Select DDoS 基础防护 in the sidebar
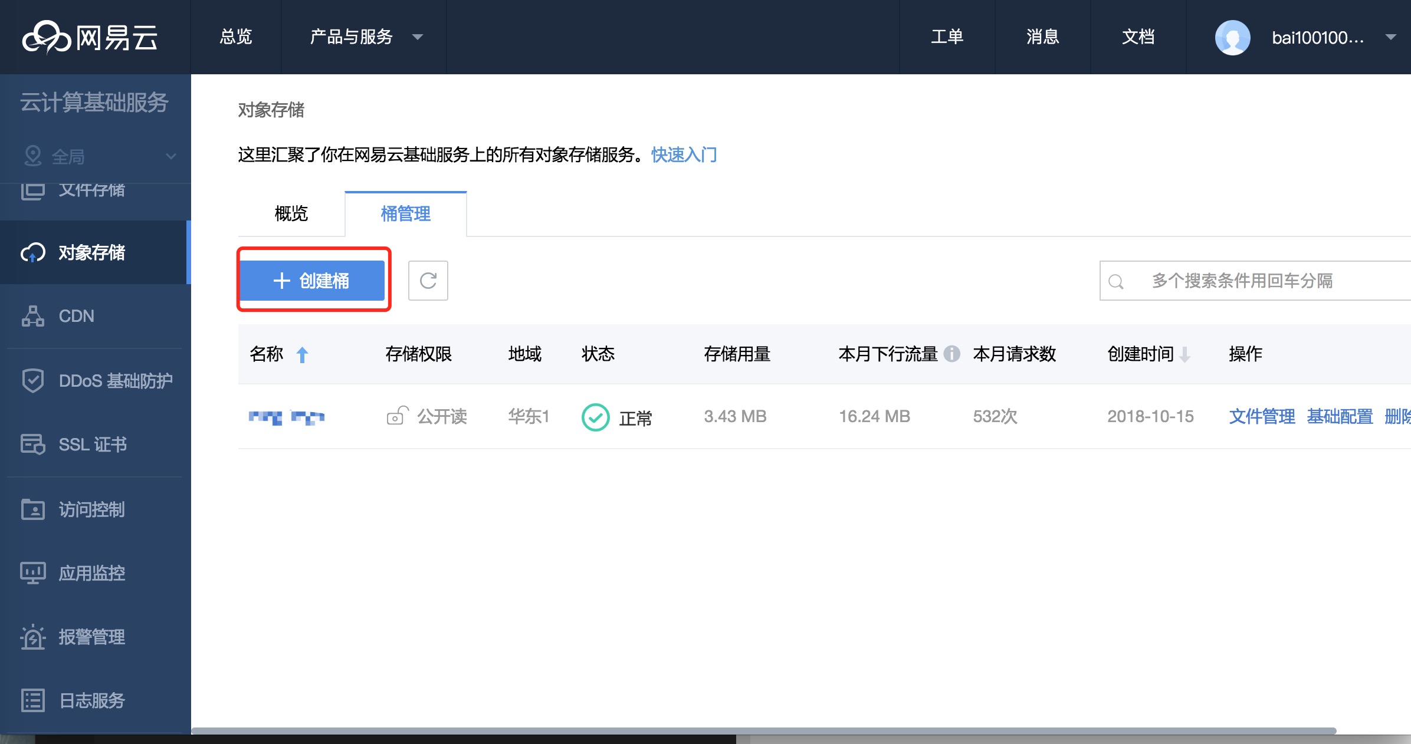The height and width of the screenshot is (744, 1411). (94, 381)
